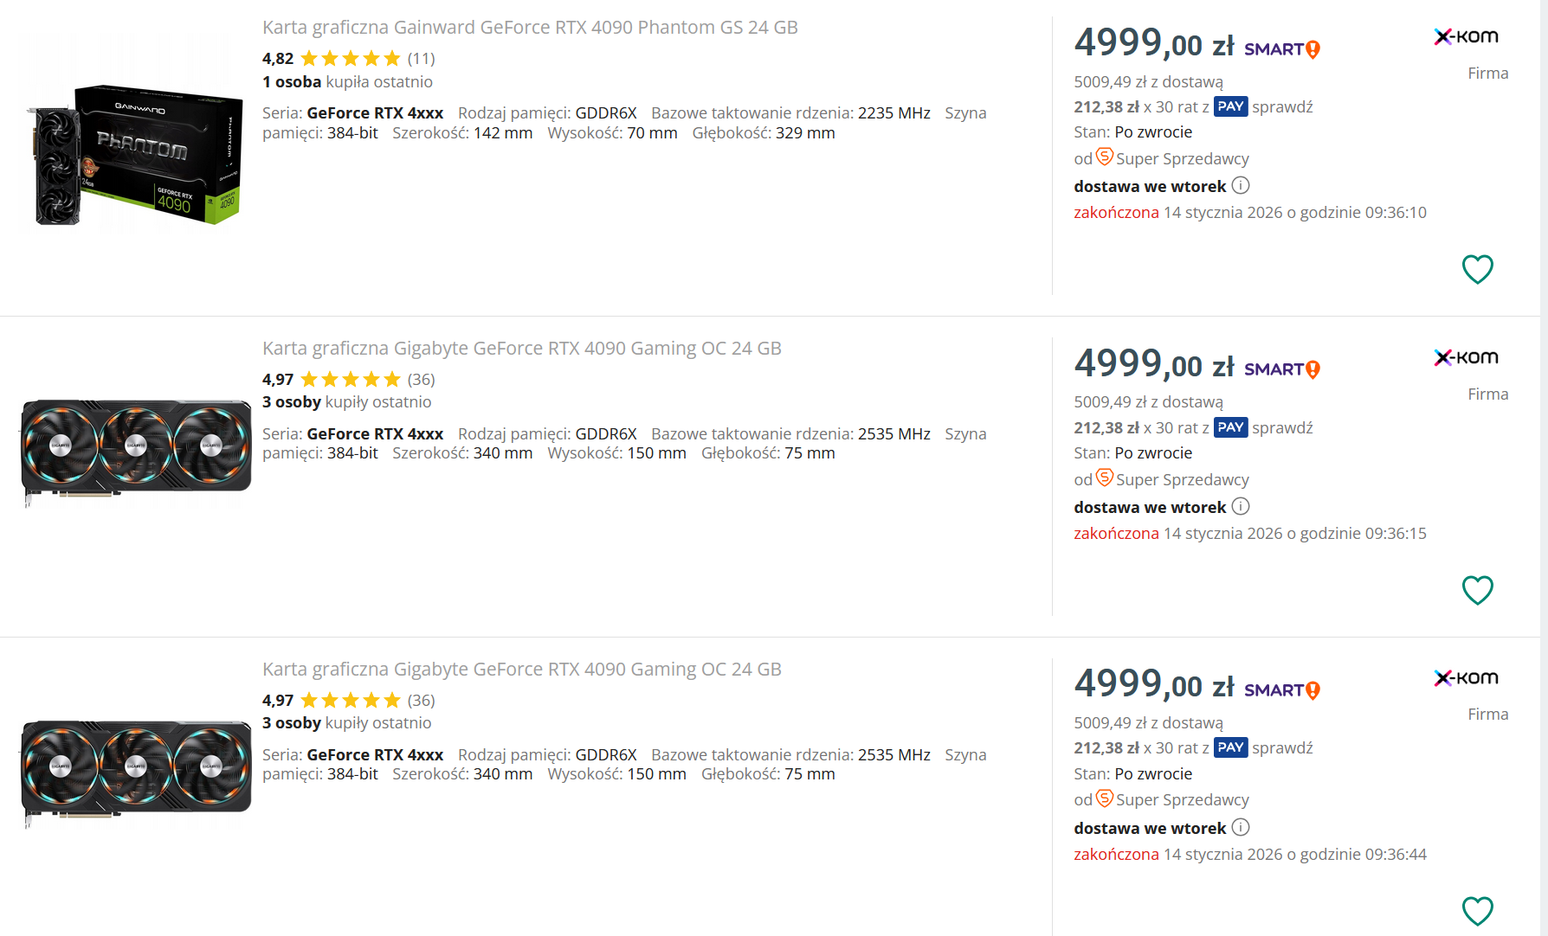1548x936 pixels.
Task: Click Super Sprzedawcy badge on Gainward listing
Action: click(1105, 157)
